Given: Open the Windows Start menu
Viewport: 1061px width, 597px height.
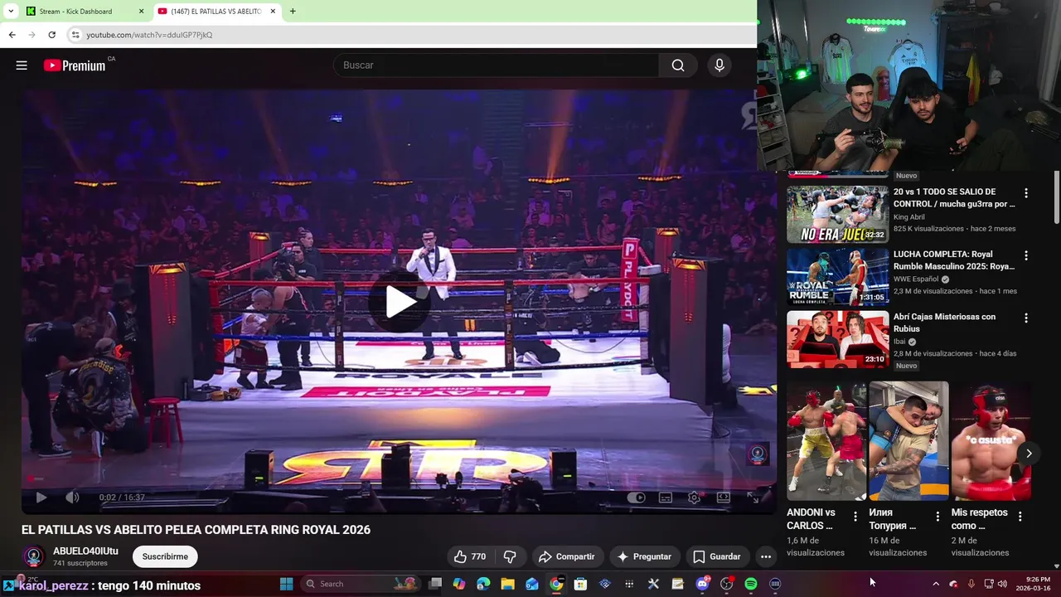Looking at the screenshot, I should tap(286, 584).
